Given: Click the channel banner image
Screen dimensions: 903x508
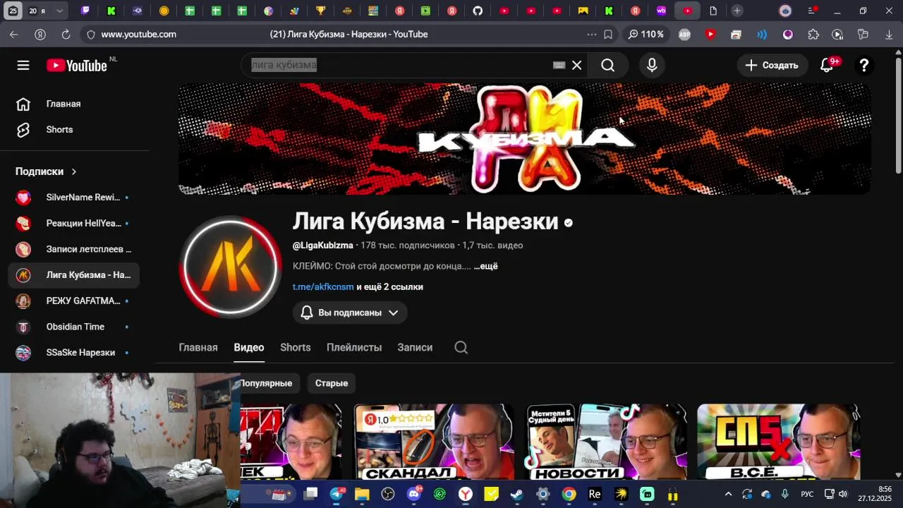Looking at the screenshot, I should [x=524, y=138].
